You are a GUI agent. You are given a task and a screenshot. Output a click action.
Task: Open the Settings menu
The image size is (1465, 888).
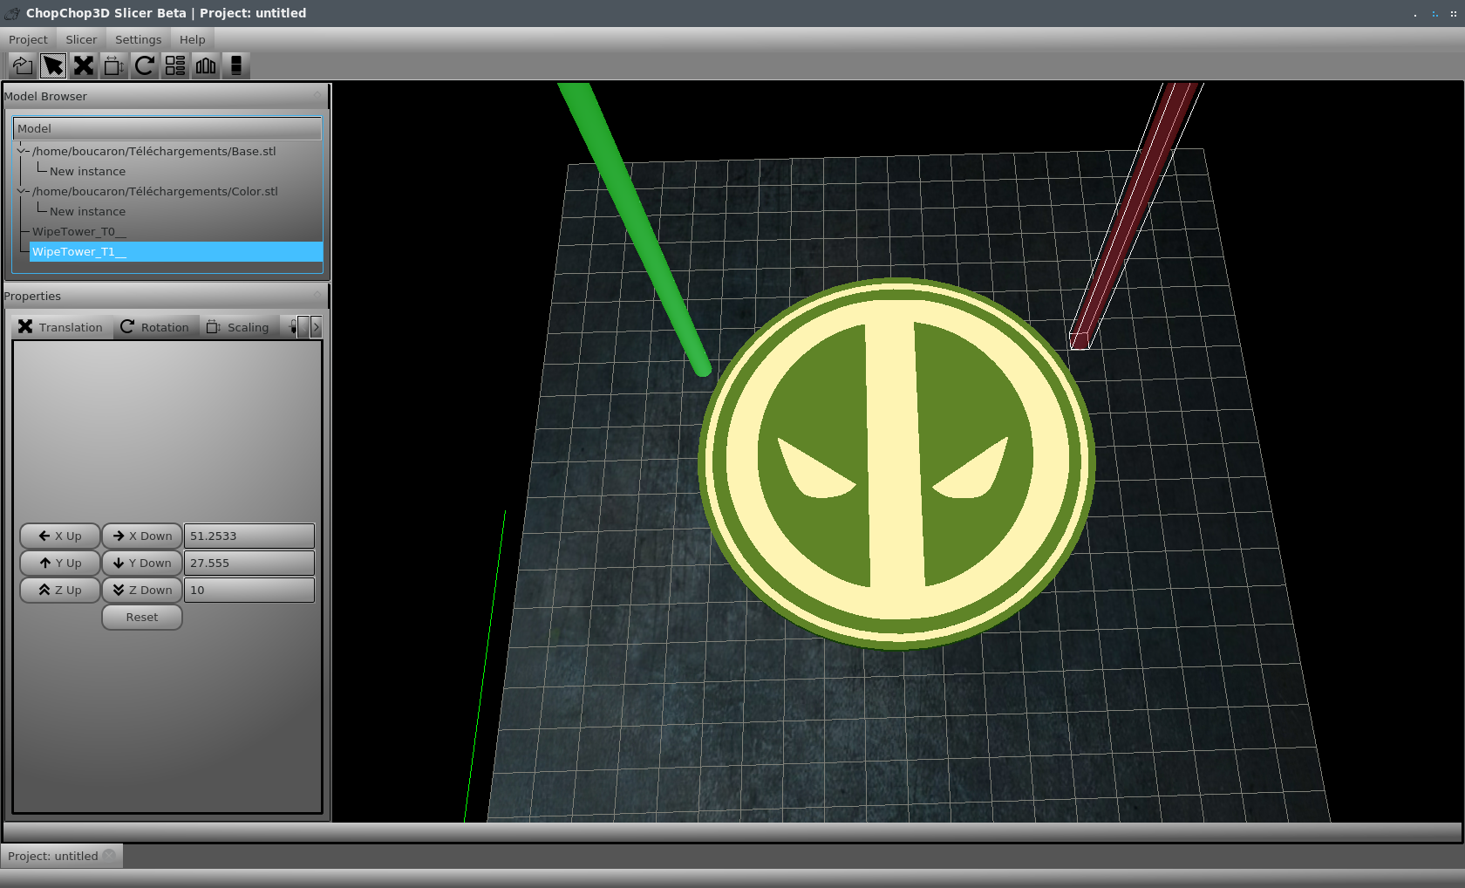(x=138, y=39)
